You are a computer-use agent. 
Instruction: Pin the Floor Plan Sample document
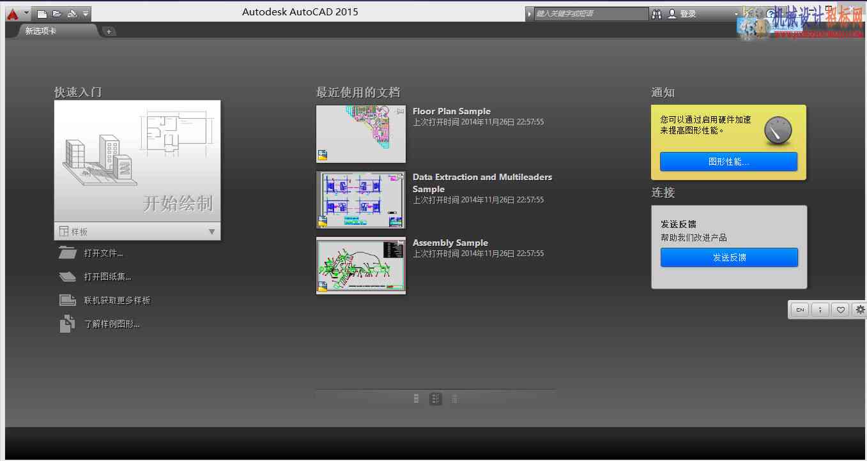click(x=401, y=111)
